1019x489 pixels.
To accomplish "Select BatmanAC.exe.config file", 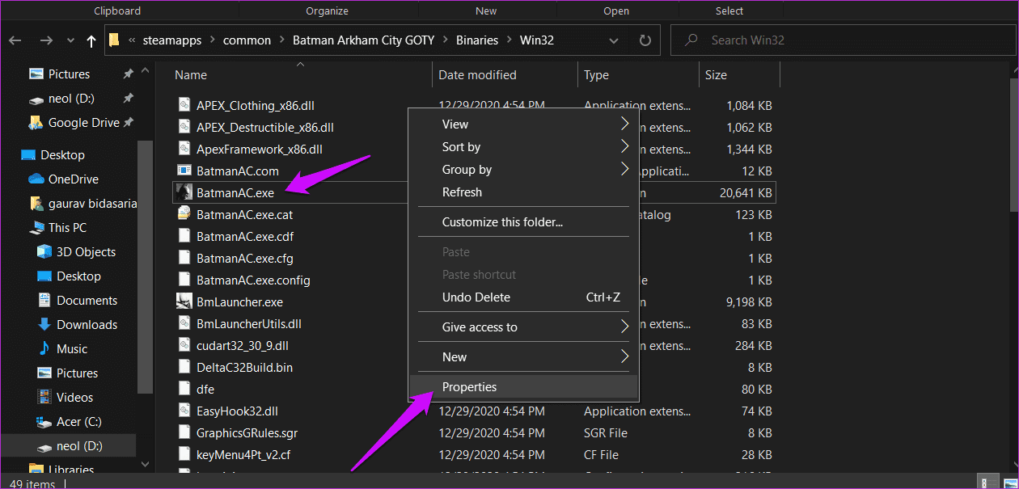I will [x=253, y=280].
